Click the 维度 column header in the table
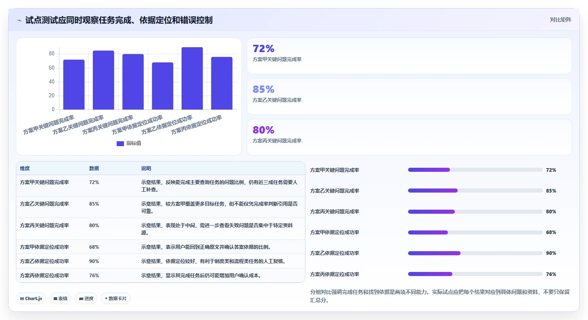Image resolution: width=588 pixels, height=320 pixels. pos(25,169)
